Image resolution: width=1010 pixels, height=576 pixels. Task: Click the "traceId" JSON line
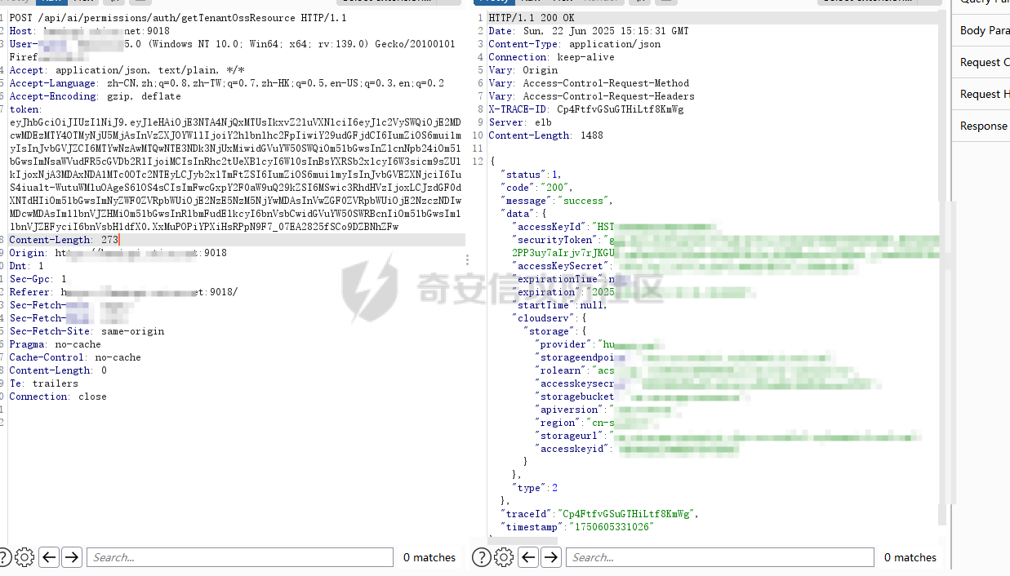click(x=599, y=514)
